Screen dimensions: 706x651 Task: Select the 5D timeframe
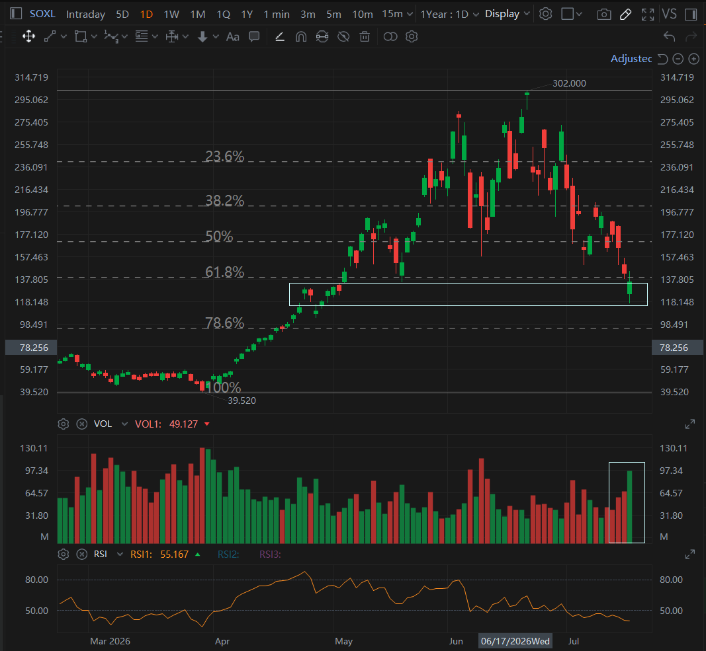[x=122, y=15]
